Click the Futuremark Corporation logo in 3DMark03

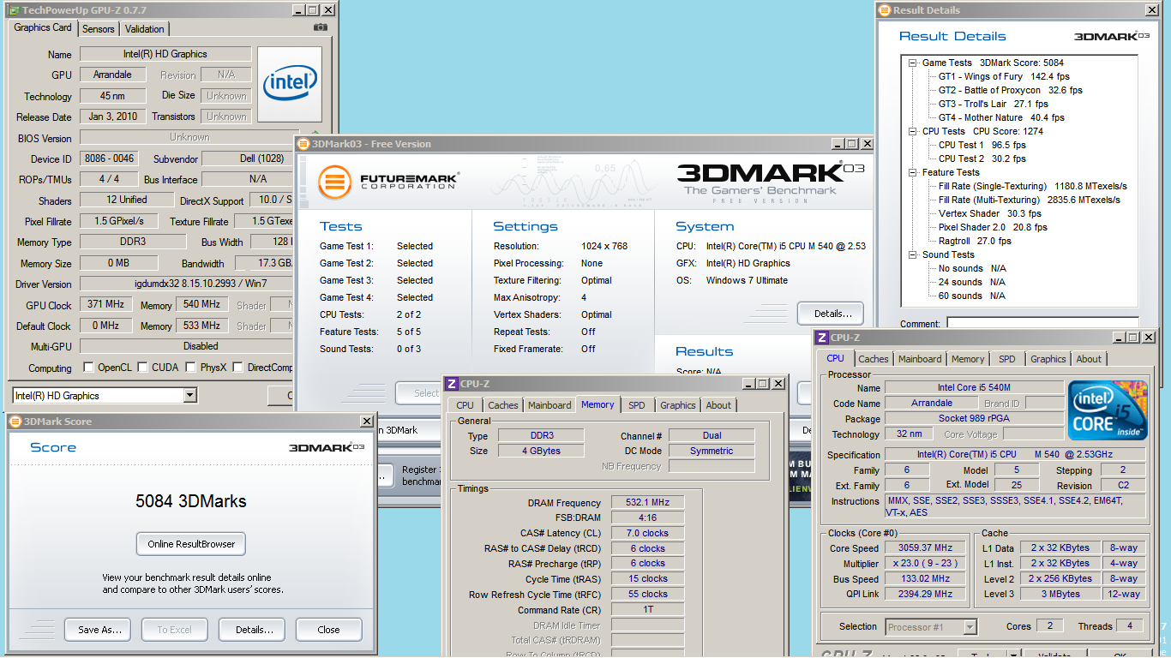tap(387, 182)
